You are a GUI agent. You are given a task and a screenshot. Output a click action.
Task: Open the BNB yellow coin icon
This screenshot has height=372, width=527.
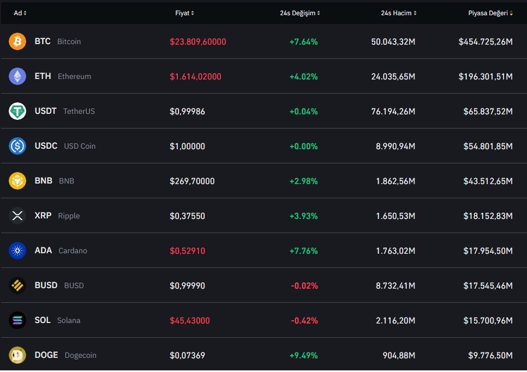coord(17,181)
